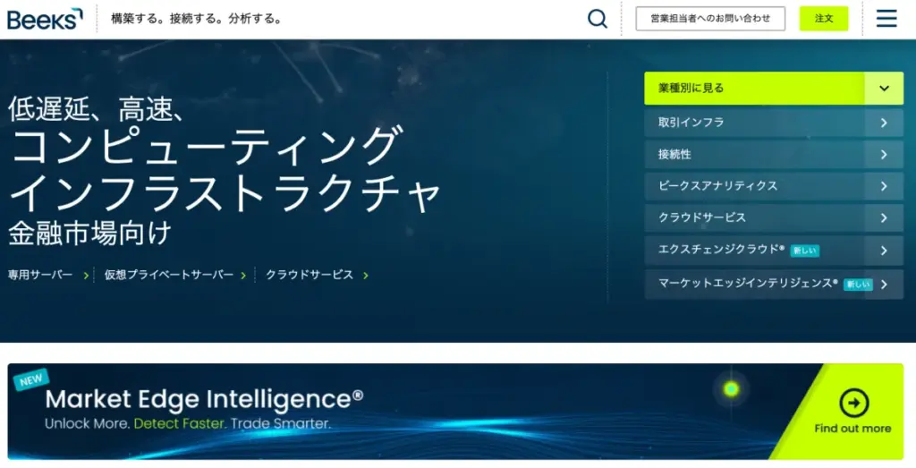Viewport: 916px width, 468px height.
Task: Click Unlock More. Detect Faster. text
Action: pyautogui.click(x=136, y=423)
